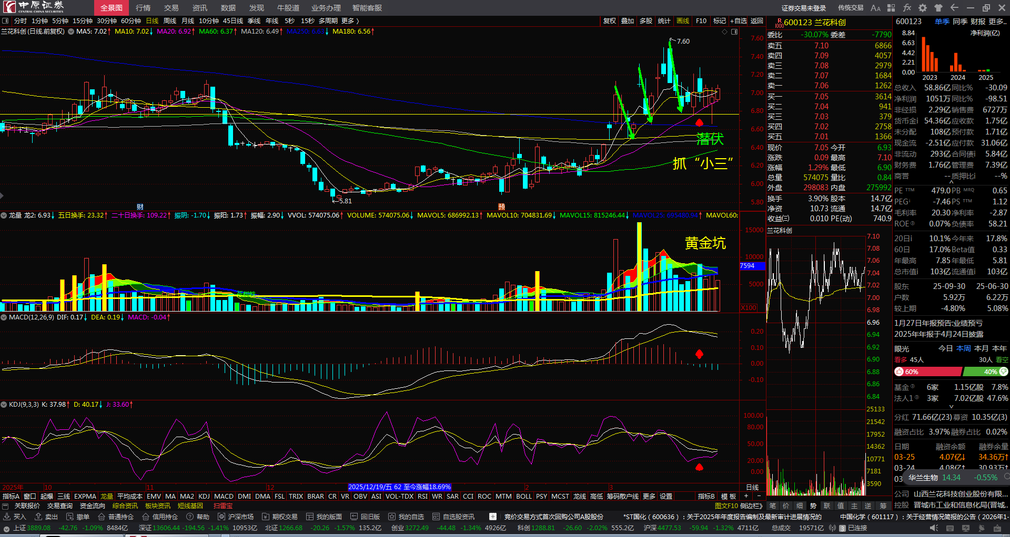The image size is (1010, 537).
Task: Expand the status bar index dropdown arrow
Action: point(6,528)
